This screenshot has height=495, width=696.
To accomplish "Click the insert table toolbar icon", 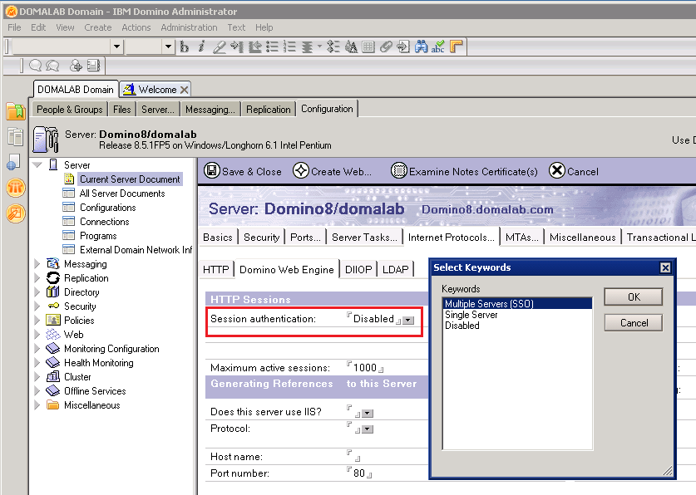I will (x=368, y=47).
